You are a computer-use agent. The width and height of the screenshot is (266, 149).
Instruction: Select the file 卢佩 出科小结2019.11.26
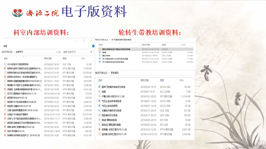tap(113, 96)
